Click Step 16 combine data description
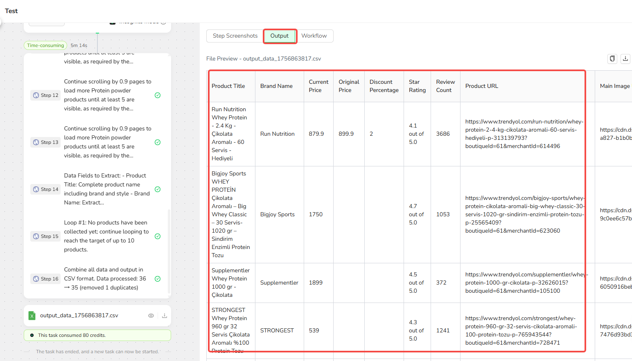 click(105, 279)
